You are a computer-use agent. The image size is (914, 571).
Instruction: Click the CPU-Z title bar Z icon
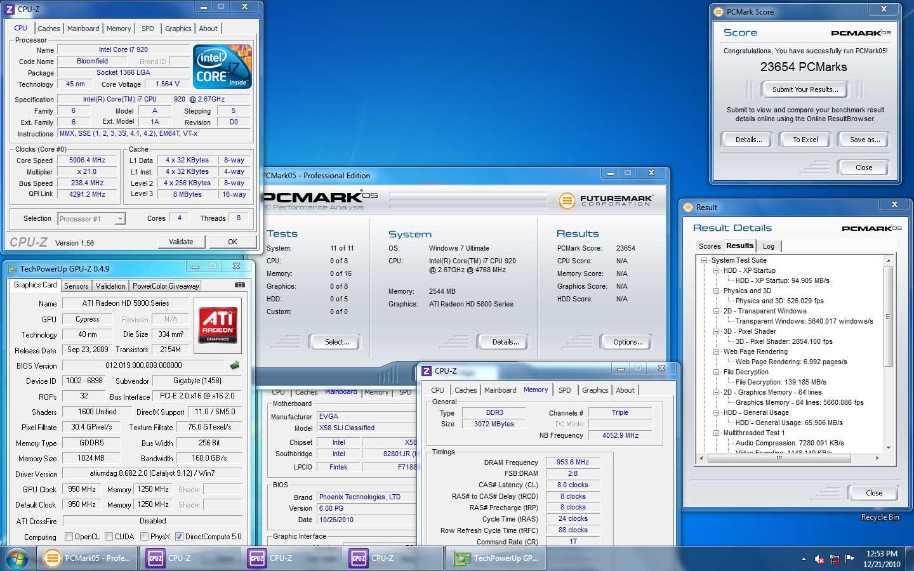point(10,9)
